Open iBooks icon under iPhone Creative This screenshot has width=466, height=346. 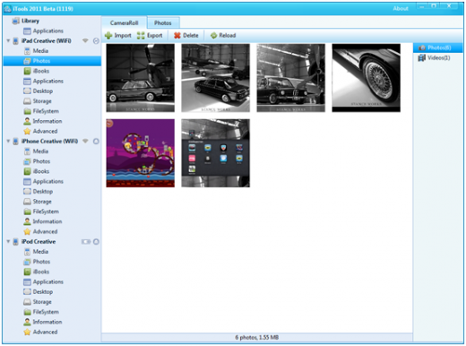point(27,171)
